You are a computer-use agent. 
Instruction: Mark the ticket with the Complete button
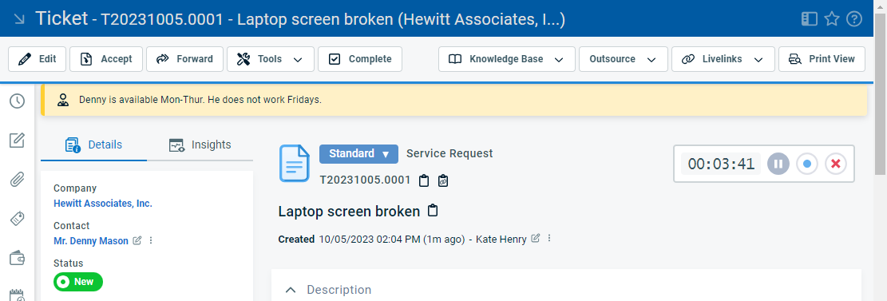360,59
